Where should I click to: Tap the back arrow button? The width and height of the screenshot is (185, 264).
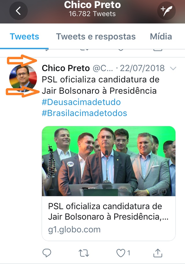point(18,11)
